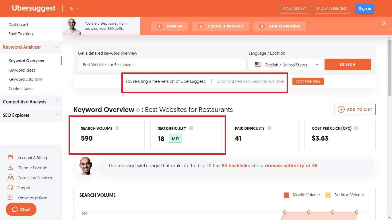The height and width of the screenshot is (220, 392).
Task: Open Content Ideas in the sidebar
Action: 21,89
